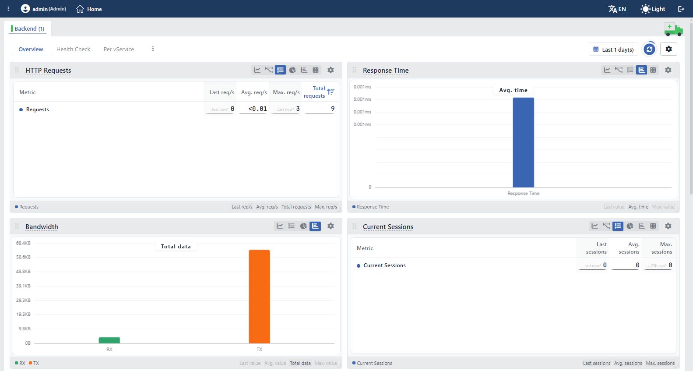Select pie chart in Current Sessions panel
The height and width of the screenshot is (371, 693).
630,226
